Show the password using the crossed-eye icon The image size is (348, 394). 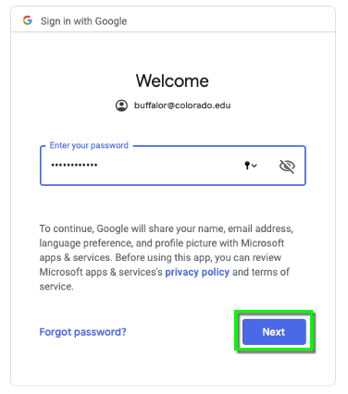[287, 166]
